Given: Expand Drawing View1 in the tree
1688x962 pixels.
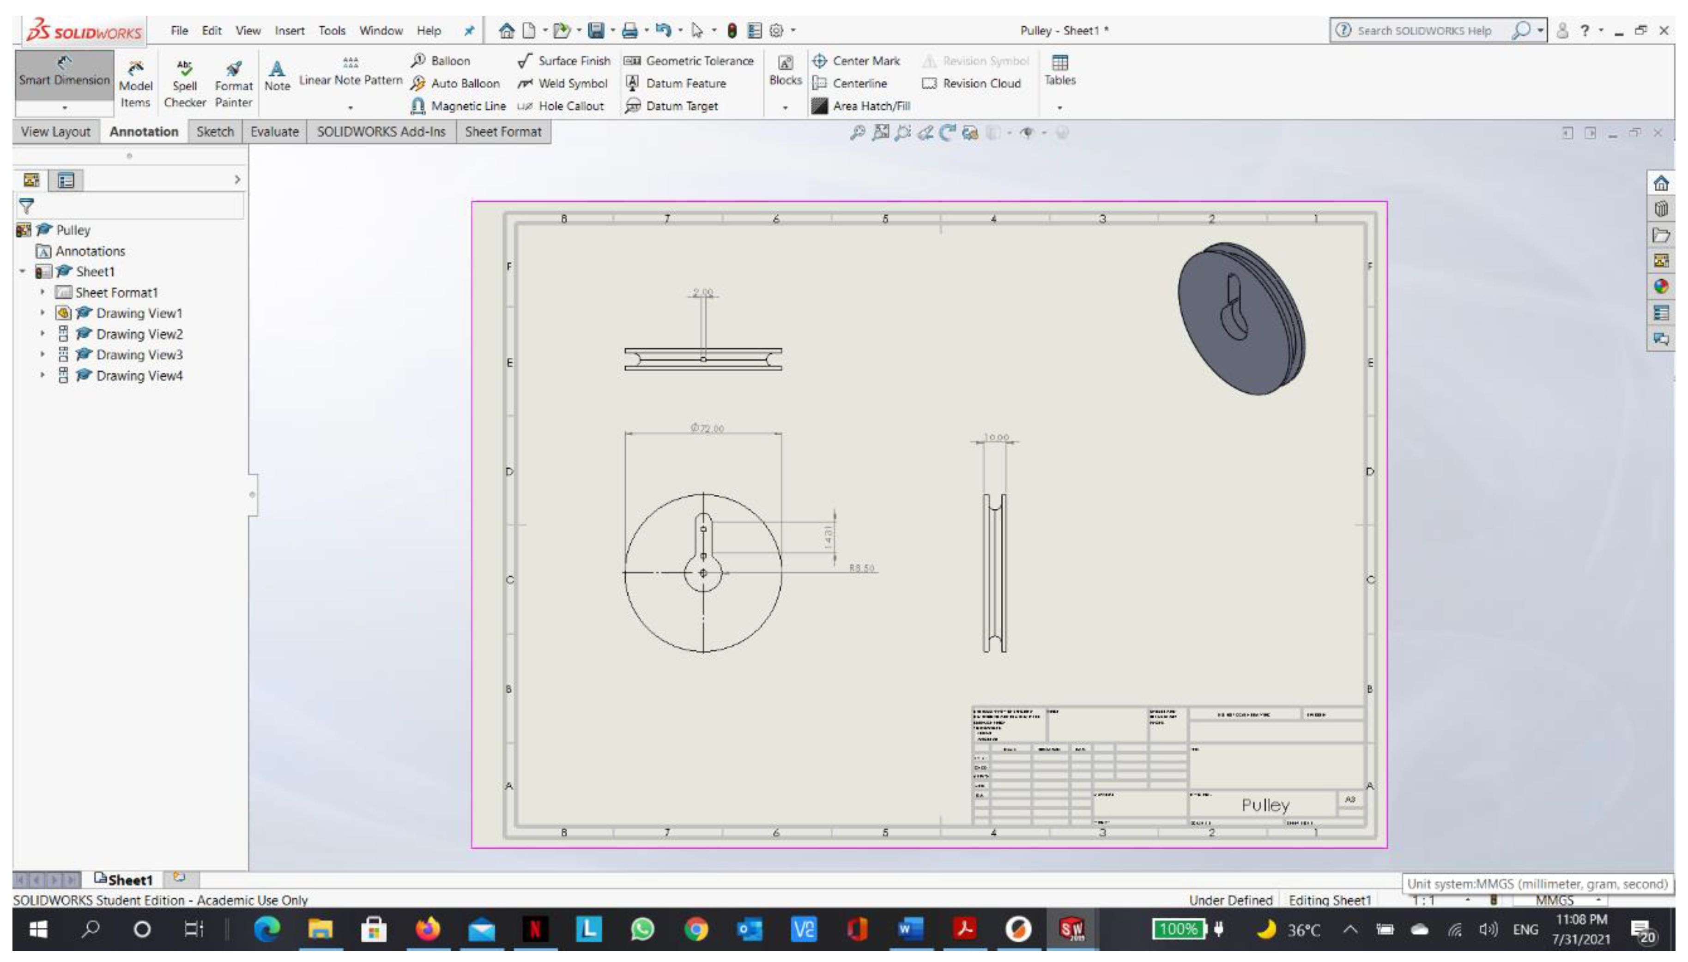Looking at the screenshot, I should pos(43,313).
